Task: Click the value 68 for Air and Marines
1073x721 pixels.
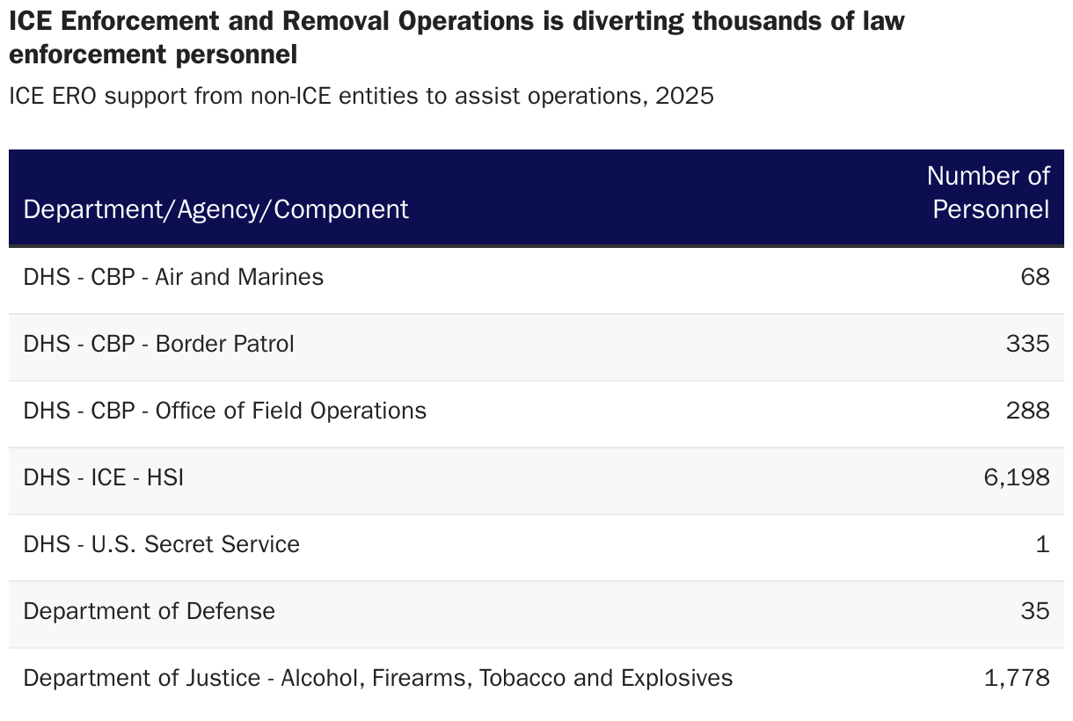Action: [1035, 277]
